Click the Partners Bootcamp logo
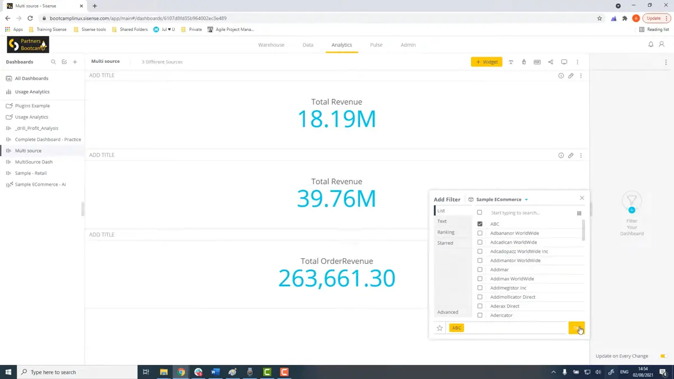 (28, 44)
